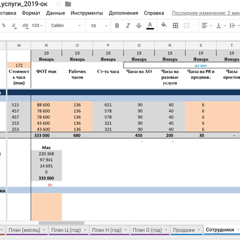Open text wrapping options
The width and height of the screenshot is (240, 240).
(x=234, y=26)
